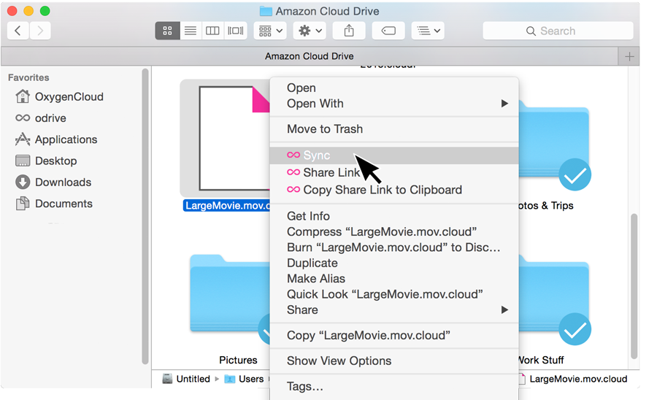657x400 pixels.
Task: Open the Pictures folder
Action: (230, 293)
